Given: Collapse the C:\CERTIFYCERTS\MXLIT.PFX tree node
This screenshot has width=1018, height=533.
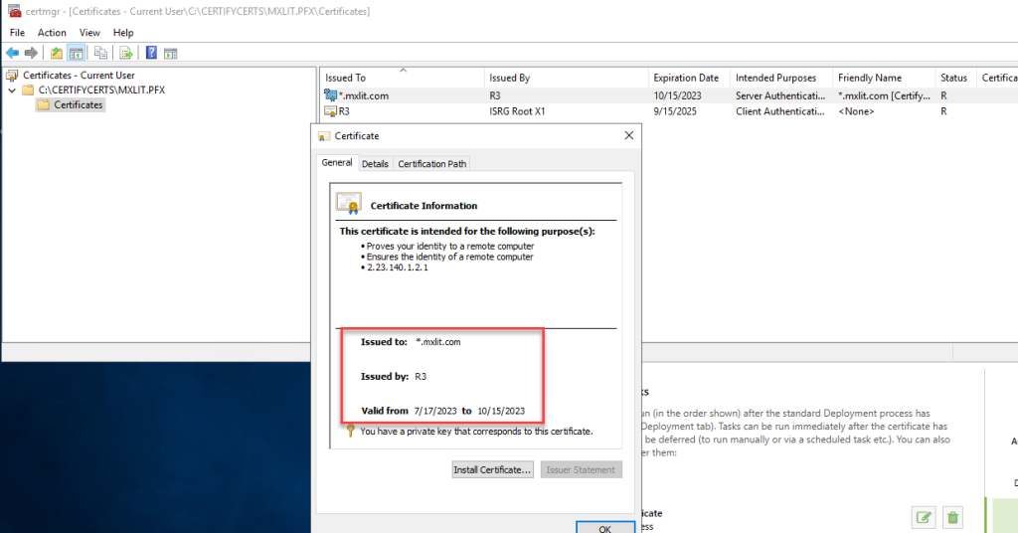Looking at the screenshot, I should (x=12, y=89).
